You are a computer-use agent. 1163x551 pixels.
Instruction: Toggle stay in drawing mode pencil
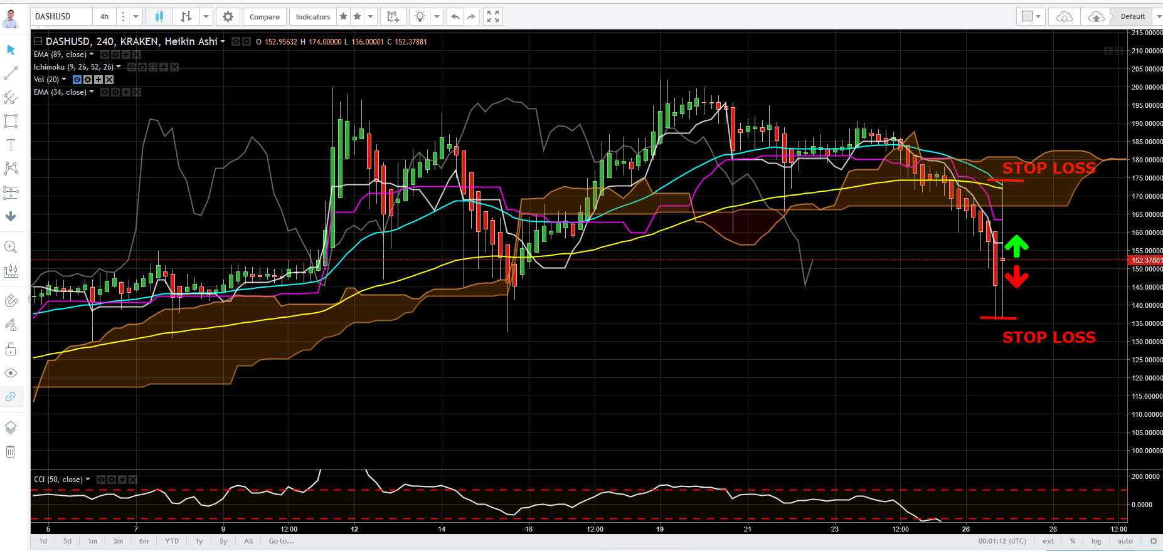tap(11, 325)
